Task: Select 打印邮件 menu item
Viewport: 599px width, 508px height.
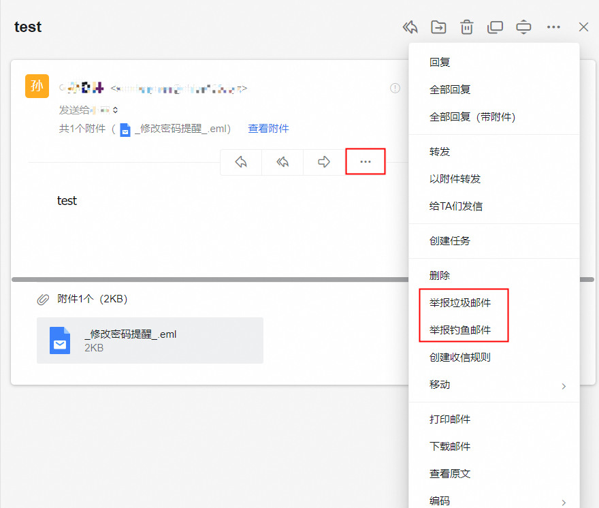Action: (x=494, y=419)
